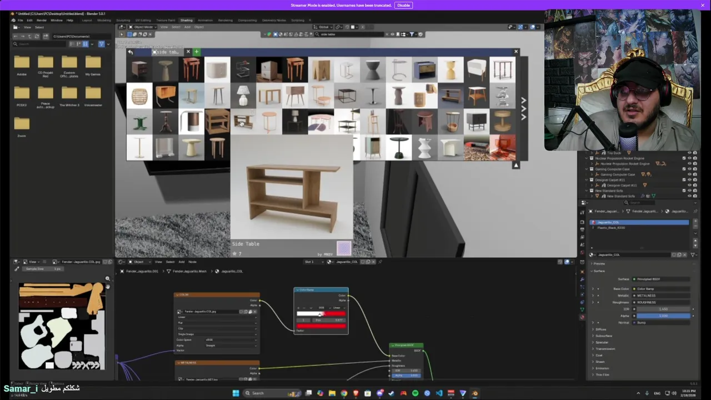Click the Normal Bump link
The height and width of the screenshot is (400, 711).
click(x=661, y=322)
